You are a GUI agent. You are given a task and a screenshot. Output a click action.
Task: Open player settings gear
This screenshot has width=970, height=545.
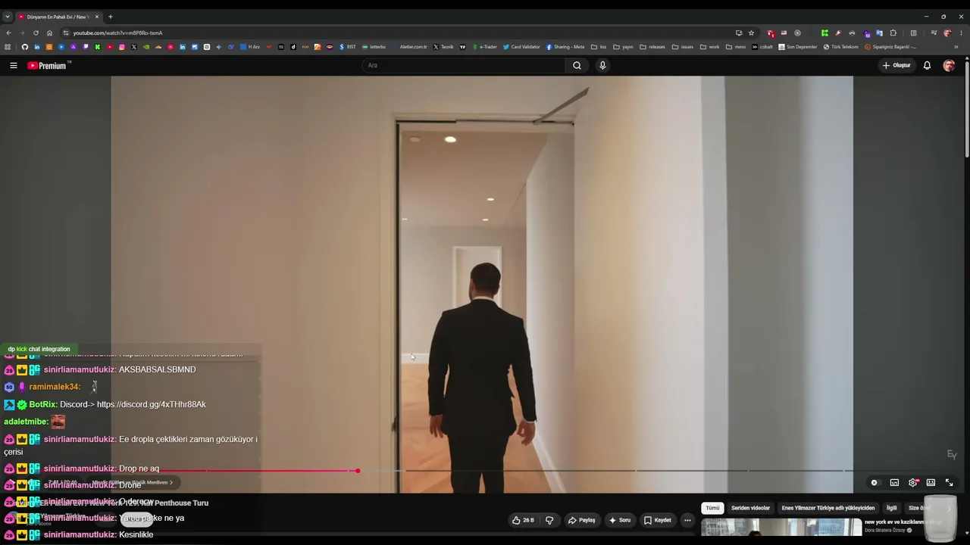point(913,482)
